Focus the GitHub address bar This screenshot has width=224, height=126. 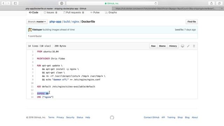click(112, 3)
